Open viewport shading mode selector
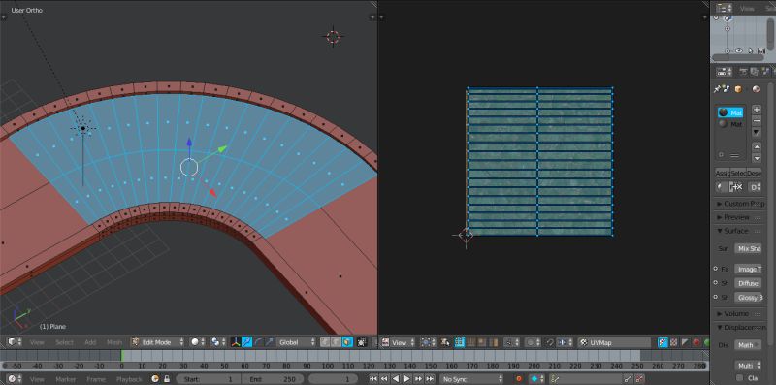 pos(198,342)
